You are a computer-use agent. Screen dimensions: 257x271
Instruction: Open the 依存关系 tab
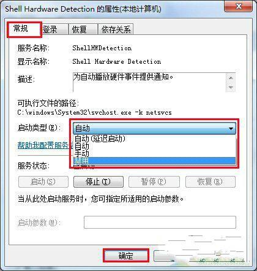116,29
